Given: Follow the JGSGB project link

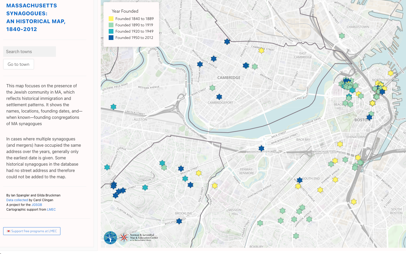Looking at the screenshot, I should click(x=37, y=205).
